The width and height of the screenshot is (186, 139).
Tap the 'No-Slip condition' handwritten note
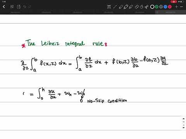pos(107,101)
